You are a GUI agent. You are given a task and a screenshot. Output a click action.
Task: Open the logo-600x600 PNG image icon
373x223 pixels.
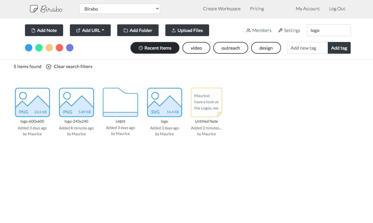tap(32, 102)
